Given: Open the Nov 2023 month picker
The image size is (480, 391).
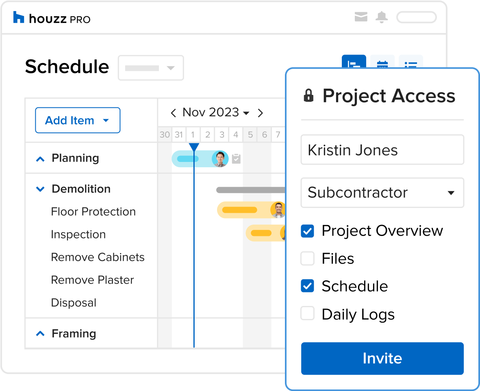Looking at the screenshot, I should click(x=216, y=112).
